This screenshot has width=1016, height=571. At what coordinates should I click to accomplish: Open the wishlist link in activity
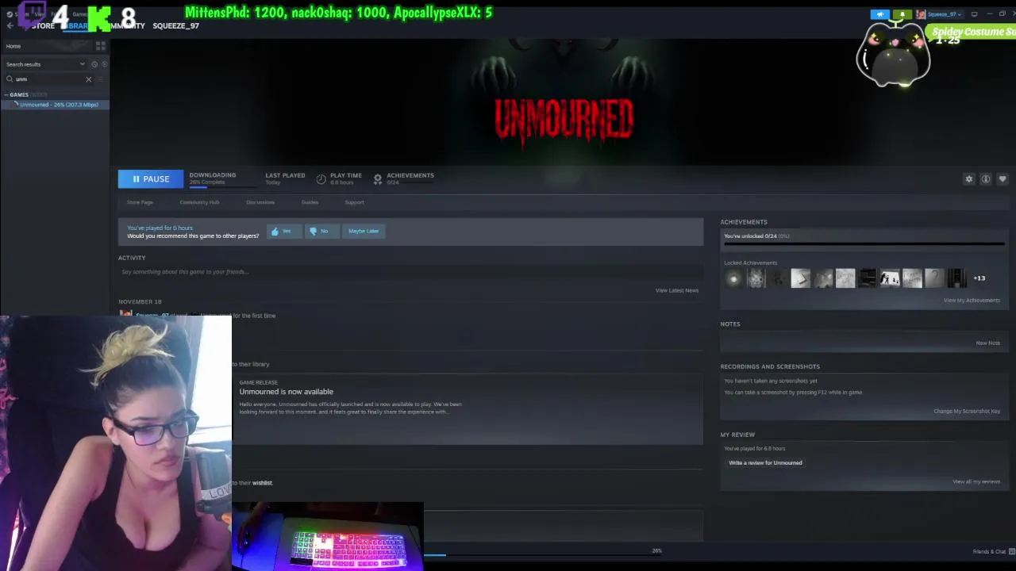262,483
